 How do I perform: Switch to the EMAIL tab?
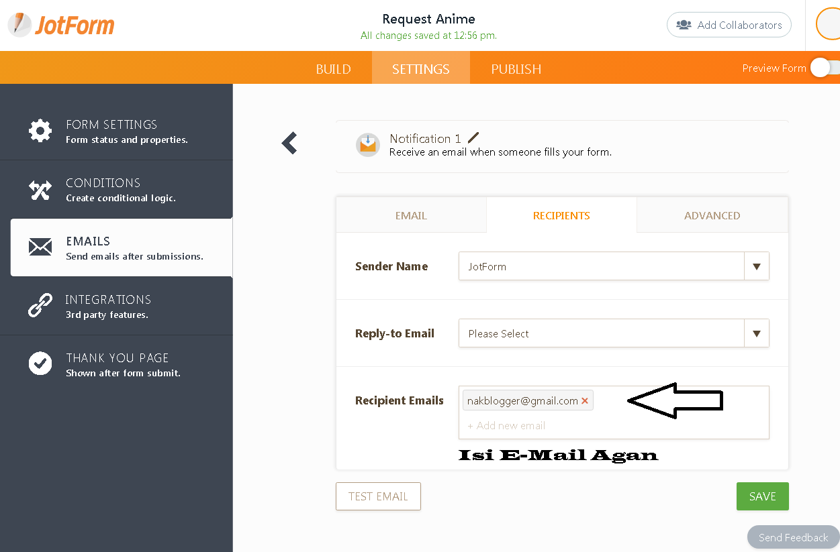tap(410, 215)
